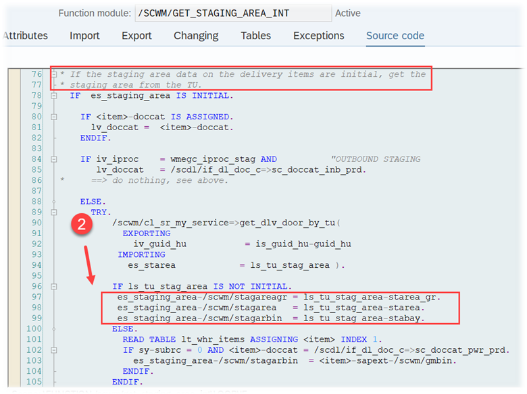Select the Source code tab
The width and height of the screenshot is (527, 394).
point(395,36)
